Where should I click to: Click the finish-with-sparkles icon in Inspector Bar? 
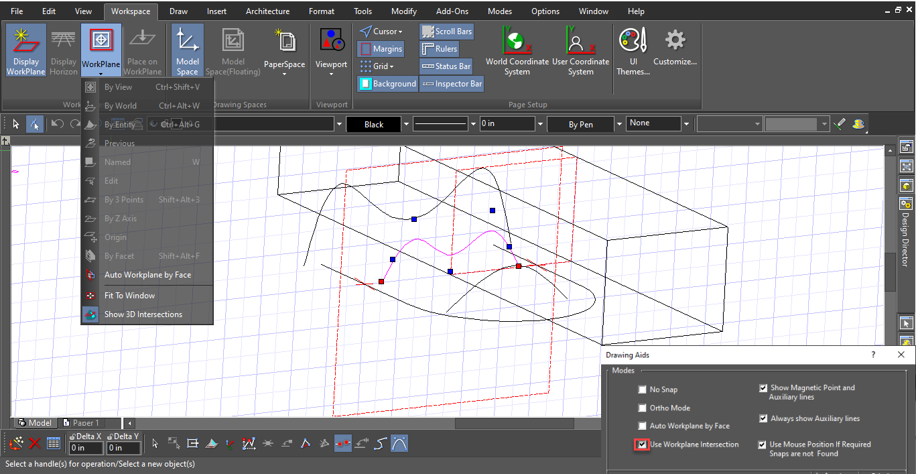[x=17, y=443]
